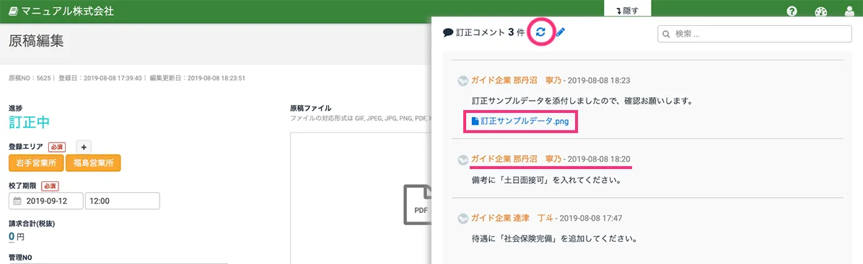Click the 登録日:2019-08-08 17:39:40 text
863x264 pixels.
pos(100,78)
